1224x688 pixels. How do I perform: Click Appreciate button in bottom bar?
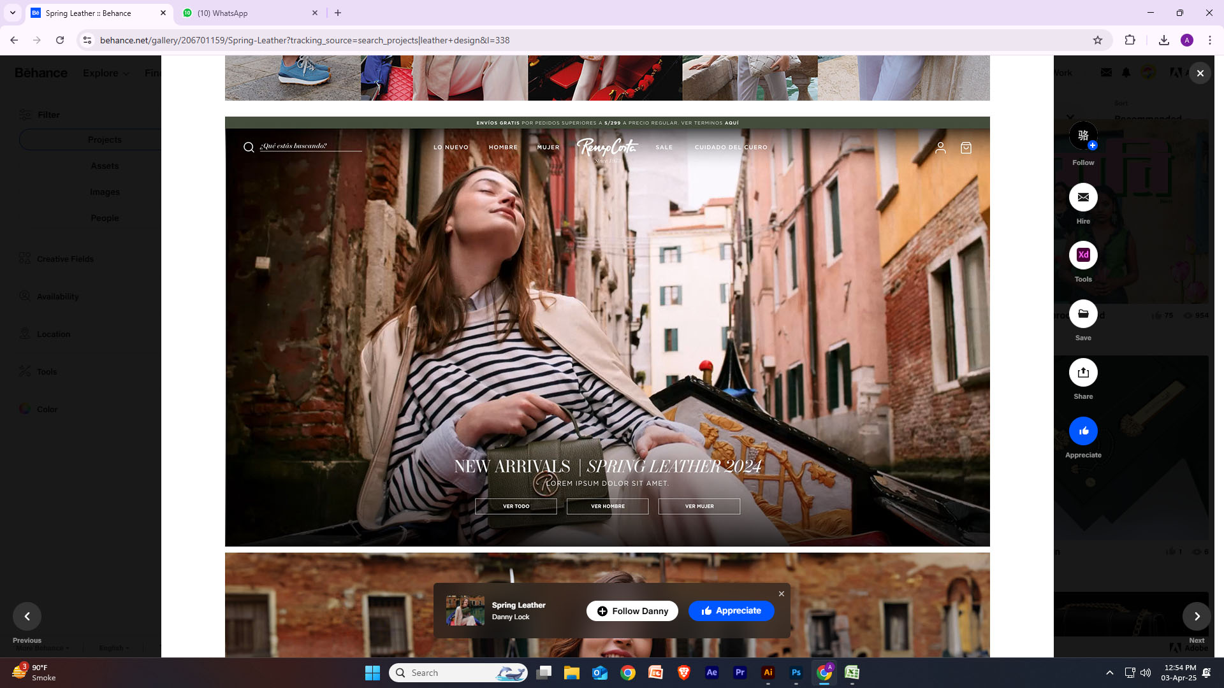(731, 611)
